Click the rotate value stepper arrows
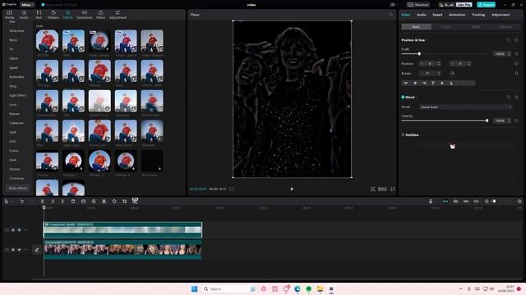Image resolution: width=526 pixels, height=295 pixels. point(438,73)
